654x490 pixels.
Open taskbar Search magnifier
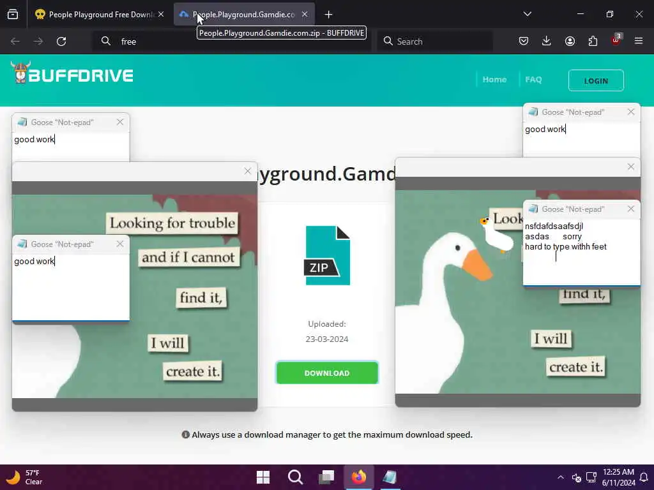tap(295, 477)
